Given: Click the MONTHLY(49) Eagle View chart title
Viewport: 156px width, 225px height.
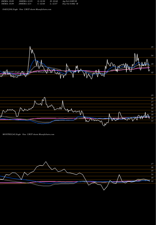Looking at the screenshot, I should pos(28,134).
